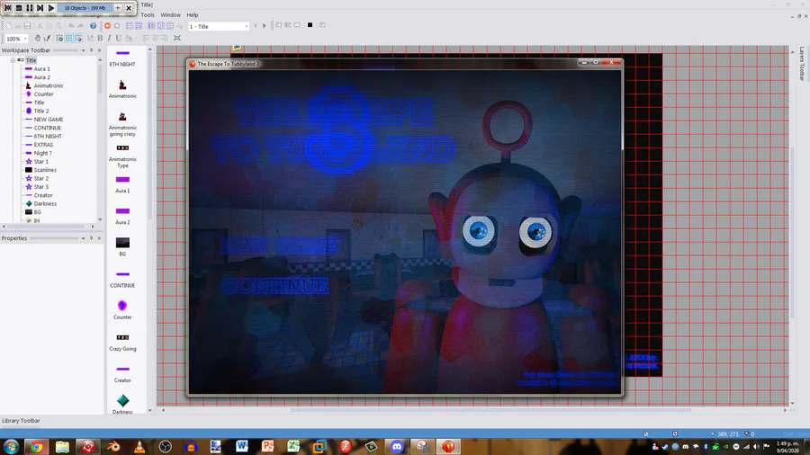Open the text color dropdown arrow
The image size is (810, 455).
click(x=135, y=38)
